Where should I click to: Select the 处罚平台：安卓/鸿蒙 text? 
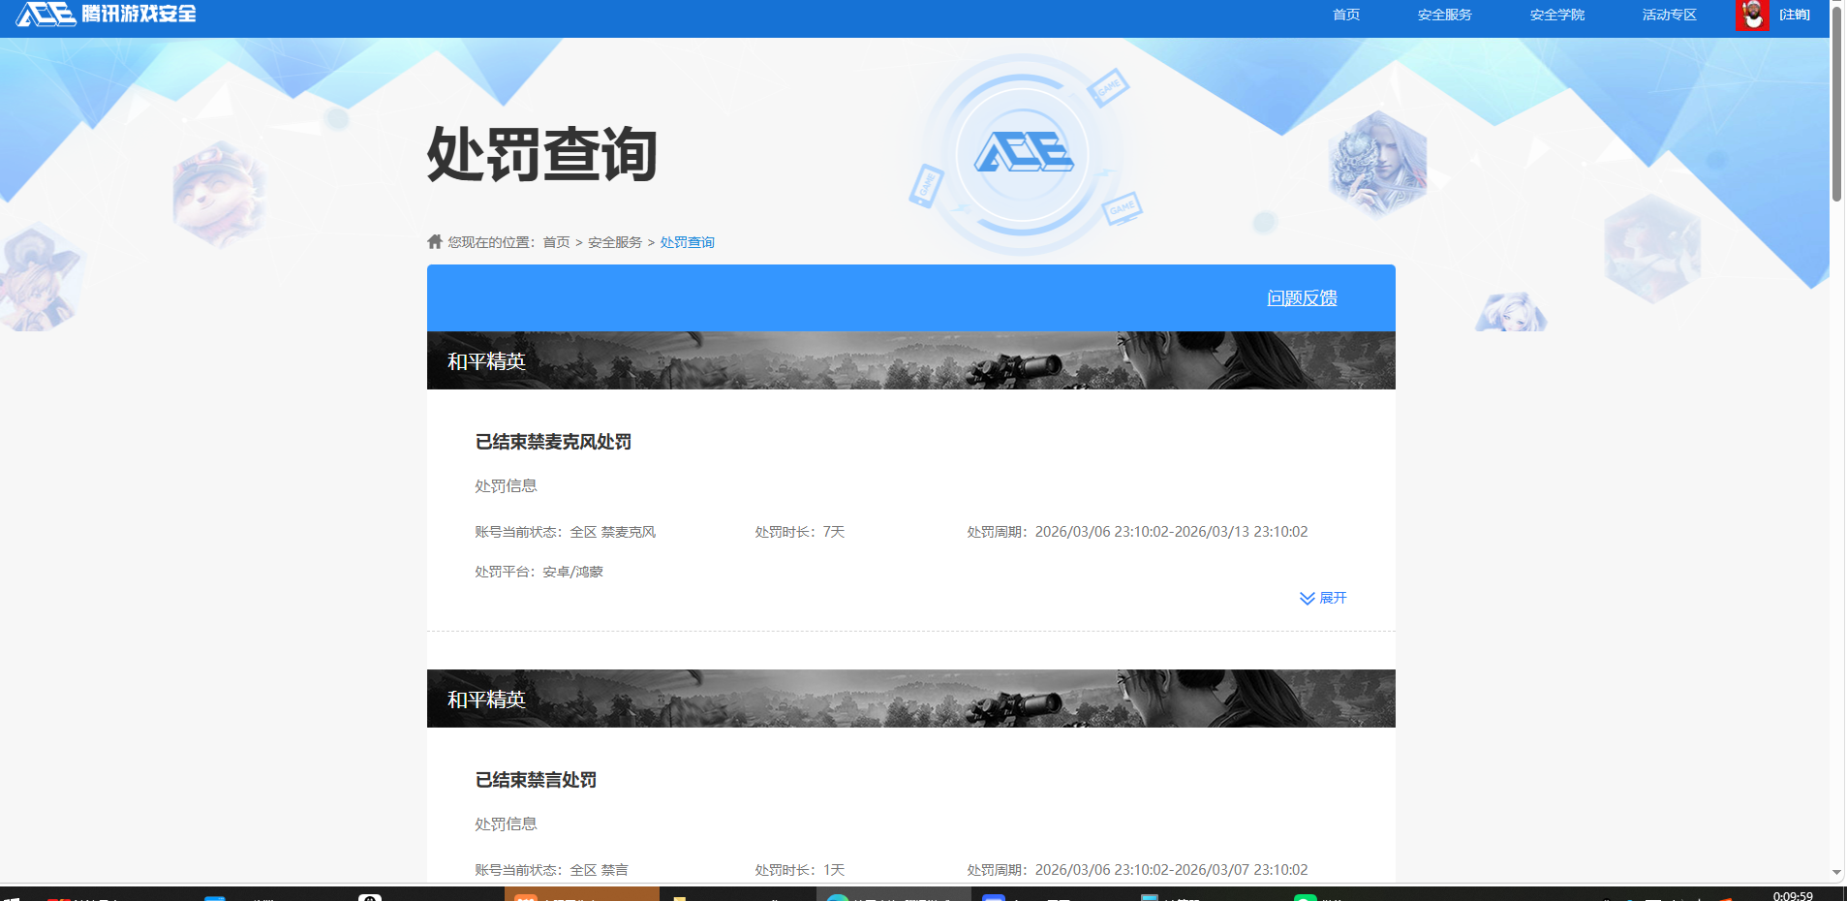539,572
